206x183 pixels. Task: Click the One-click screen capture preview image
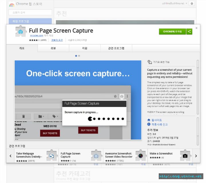point(78,100)
